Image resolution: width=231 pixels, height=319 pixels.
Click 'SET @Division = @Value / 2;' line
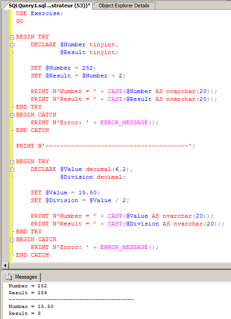pyautogui.click(x=80, y=200)
